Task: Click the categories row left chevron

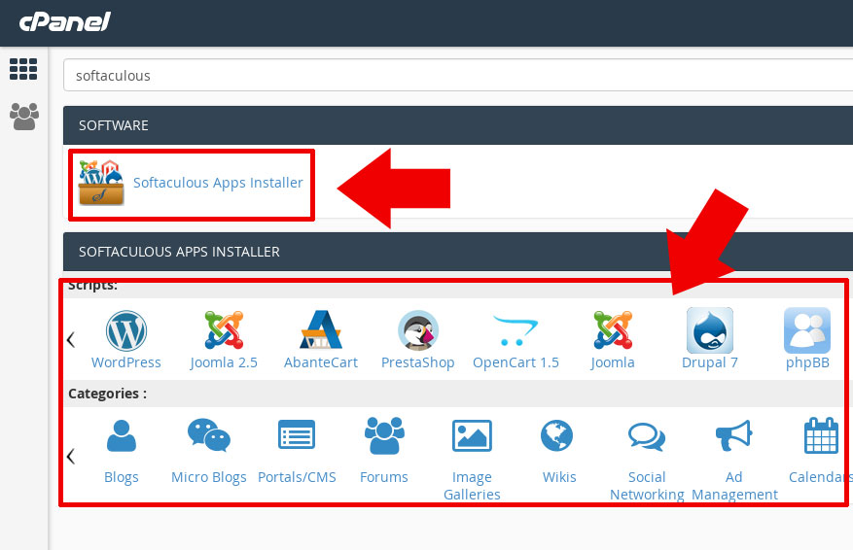Action: click(x=71, y=456)
